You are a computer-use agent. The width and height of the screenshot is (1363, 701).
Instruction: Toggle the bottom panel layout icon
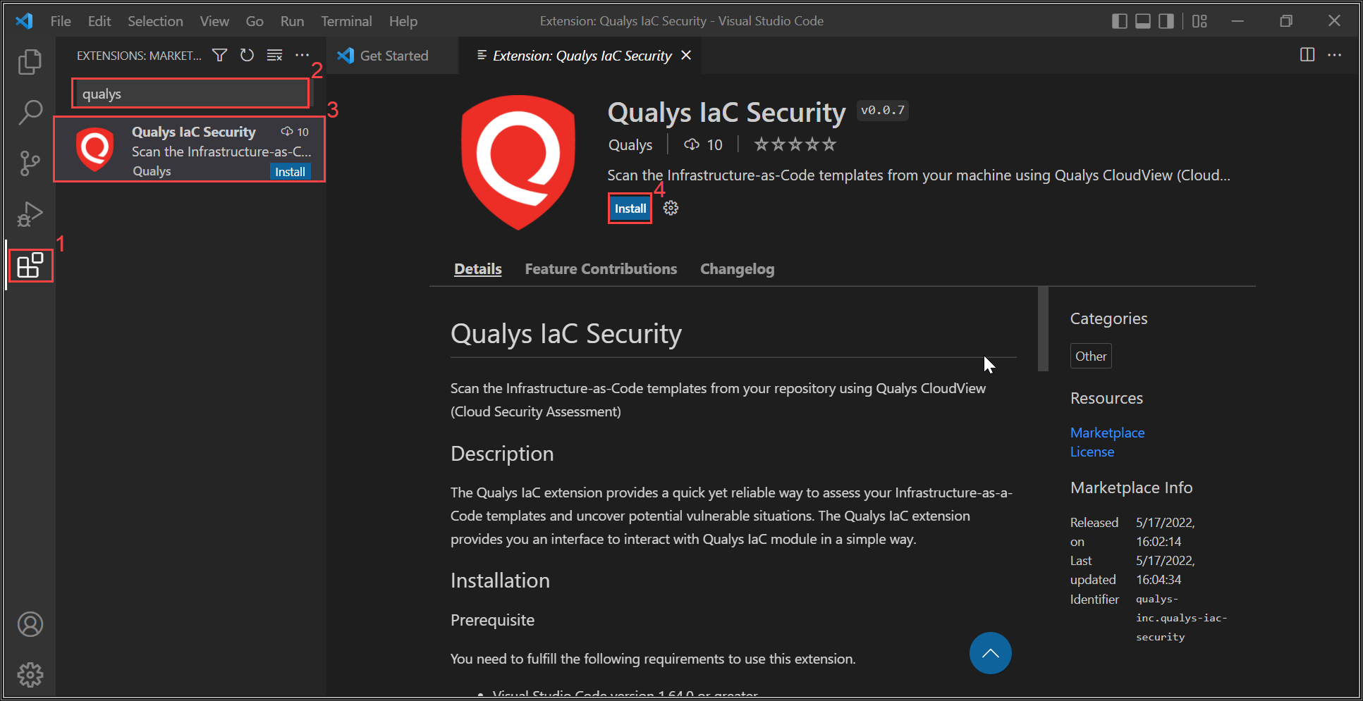pyautogui.click(x=1143, y=21)
